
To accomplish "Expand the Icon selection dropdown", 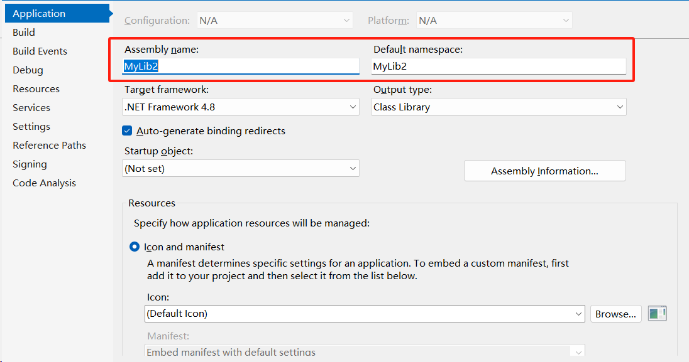I will coord(365,314).
